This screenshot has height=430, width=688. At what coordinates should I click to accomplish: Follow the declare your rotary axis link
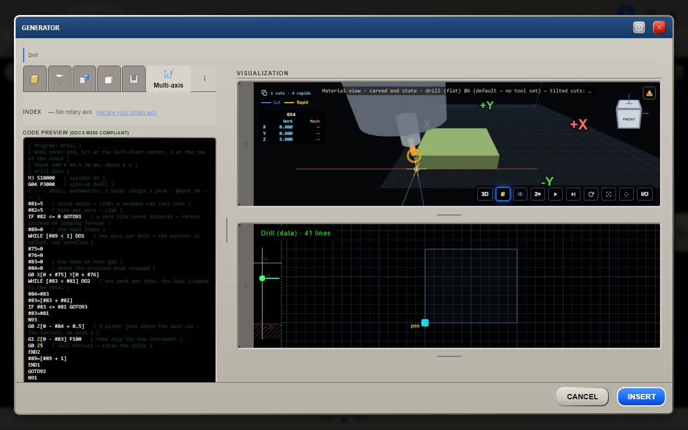pyautogui.click(x=126, y=112)
